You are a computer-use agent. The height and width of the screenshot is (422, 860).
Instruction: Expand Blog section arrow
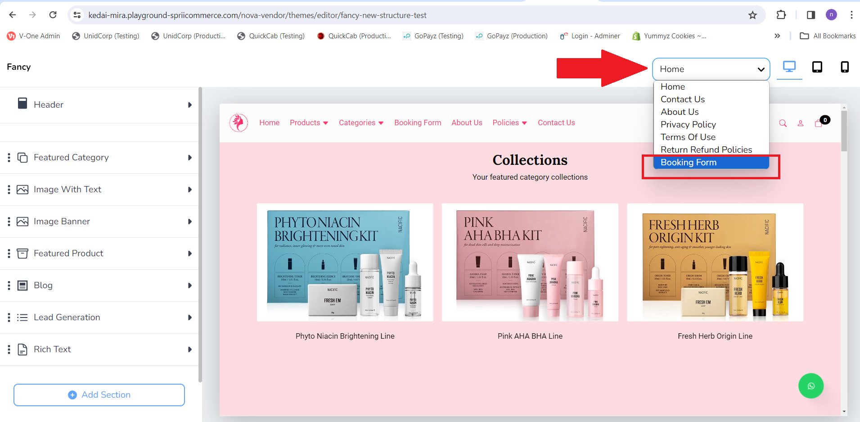[190, 286]
